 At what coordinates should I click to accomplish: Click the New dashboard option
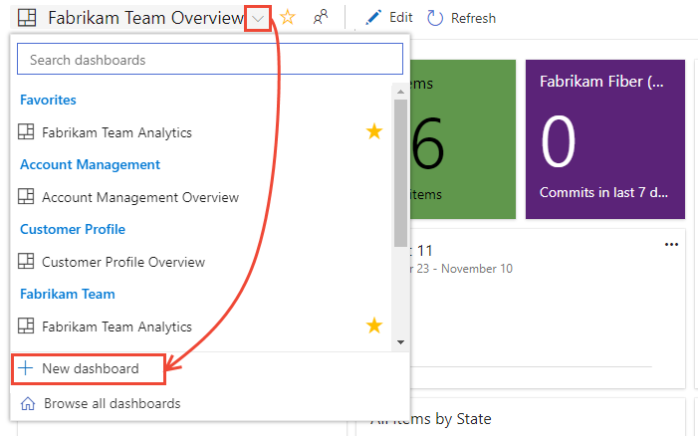(89, 369)
